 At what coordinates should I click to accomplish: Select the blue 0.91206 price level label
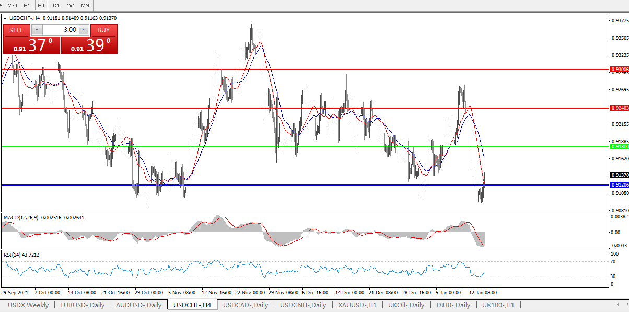point(619,185)
